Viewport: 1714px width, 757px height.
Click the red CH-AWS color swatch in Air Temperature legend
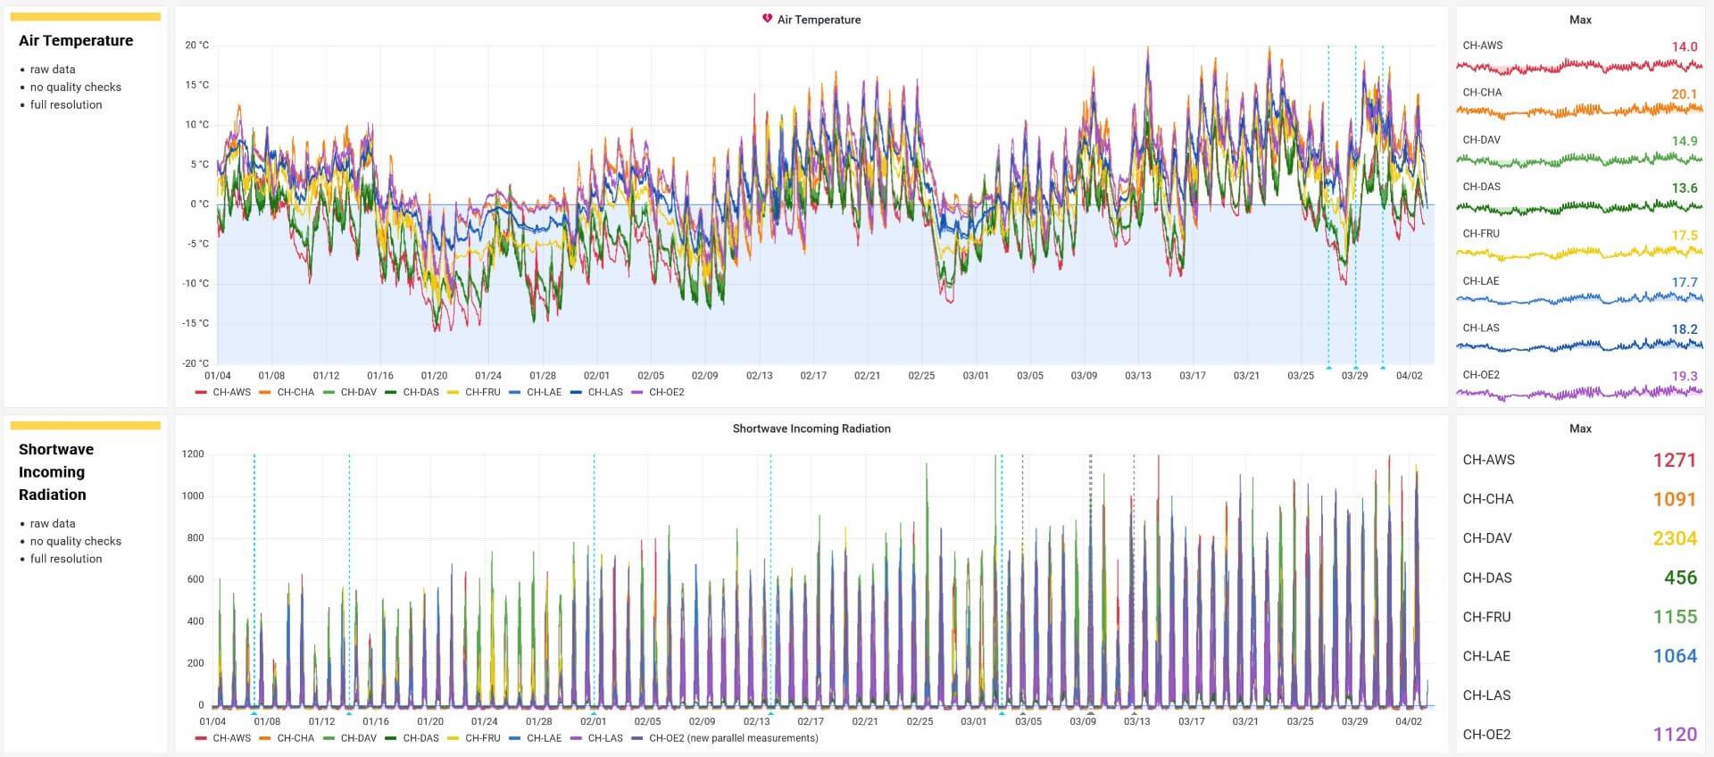[201, 392]
